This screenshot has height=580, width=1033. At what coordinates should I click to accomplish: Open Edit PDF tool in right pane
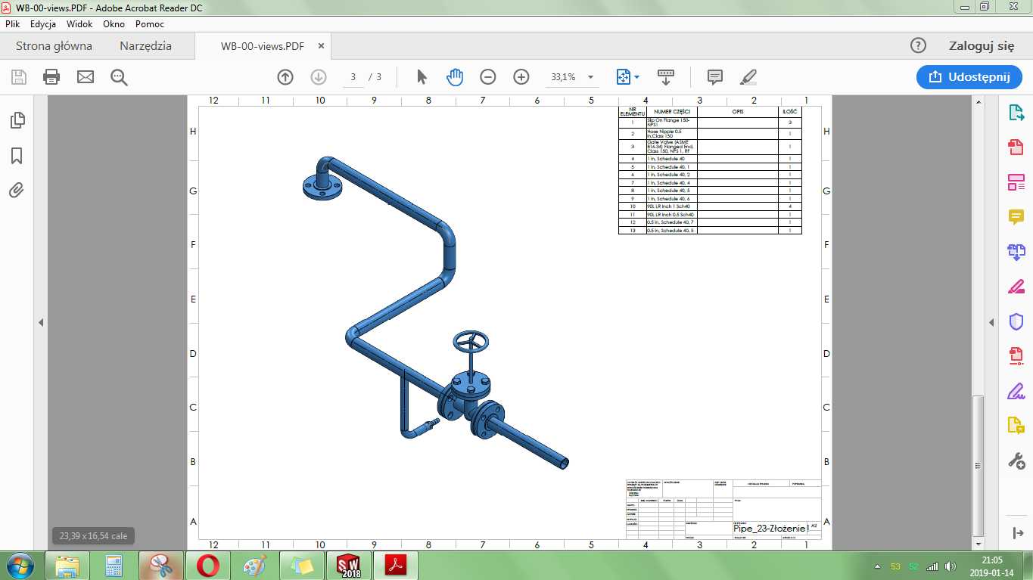pos(1016,182)
